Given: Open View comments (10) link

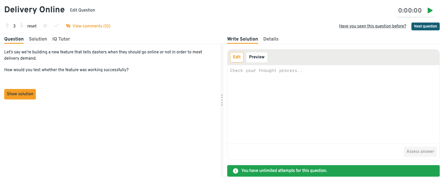Looking at the screenshot, I should pos(91,26).
